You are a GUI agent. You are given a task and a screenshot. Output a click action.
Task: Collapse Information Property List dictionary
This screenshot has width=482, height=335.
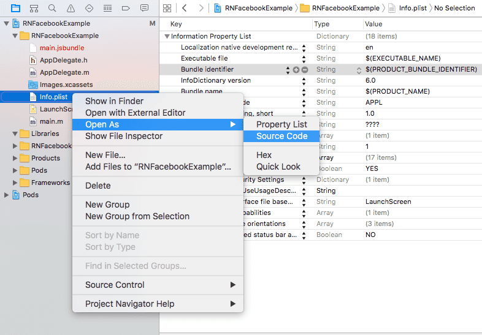(x=167, y=36)
